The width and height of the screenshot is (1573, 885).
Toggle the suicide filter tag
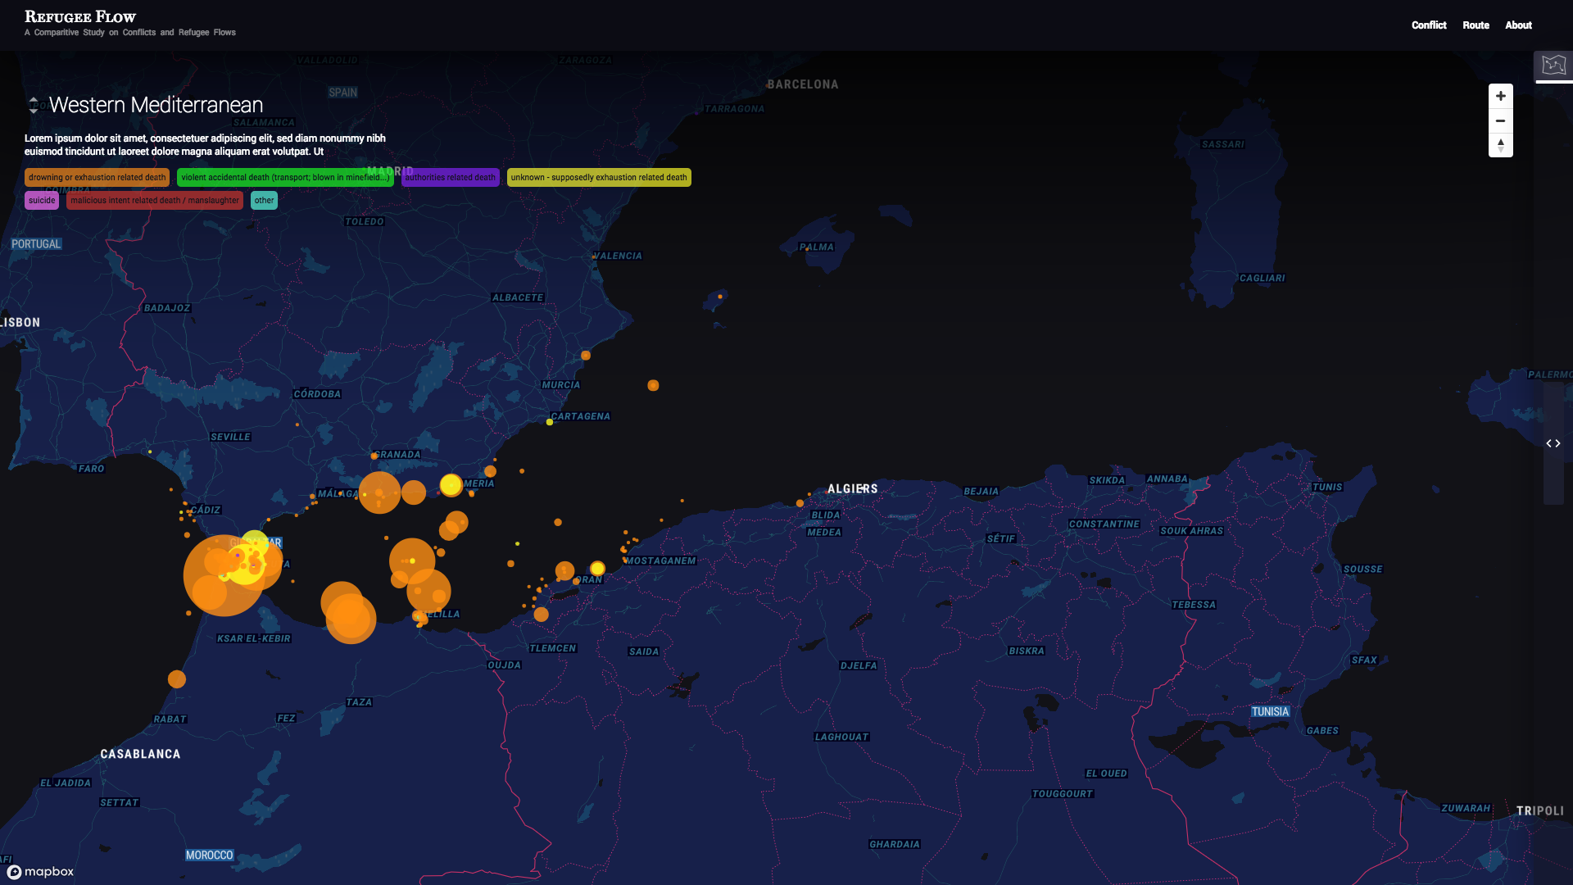click(x=42, y=201)
